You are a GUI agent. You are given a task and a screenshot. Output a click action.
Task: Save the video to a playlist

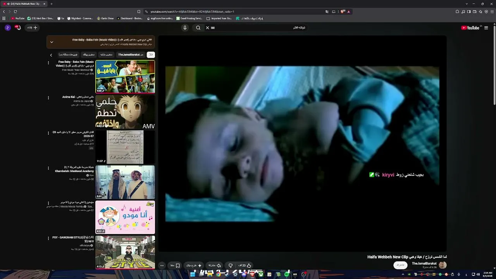[x=175, y=265]
